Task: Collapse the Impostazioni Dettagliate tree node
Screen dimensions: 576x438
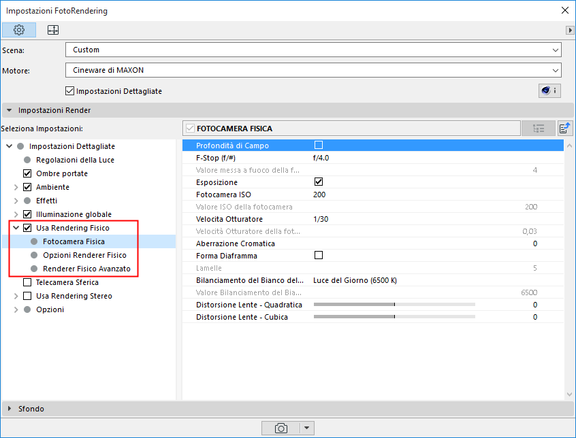Action: pos(9,146)
